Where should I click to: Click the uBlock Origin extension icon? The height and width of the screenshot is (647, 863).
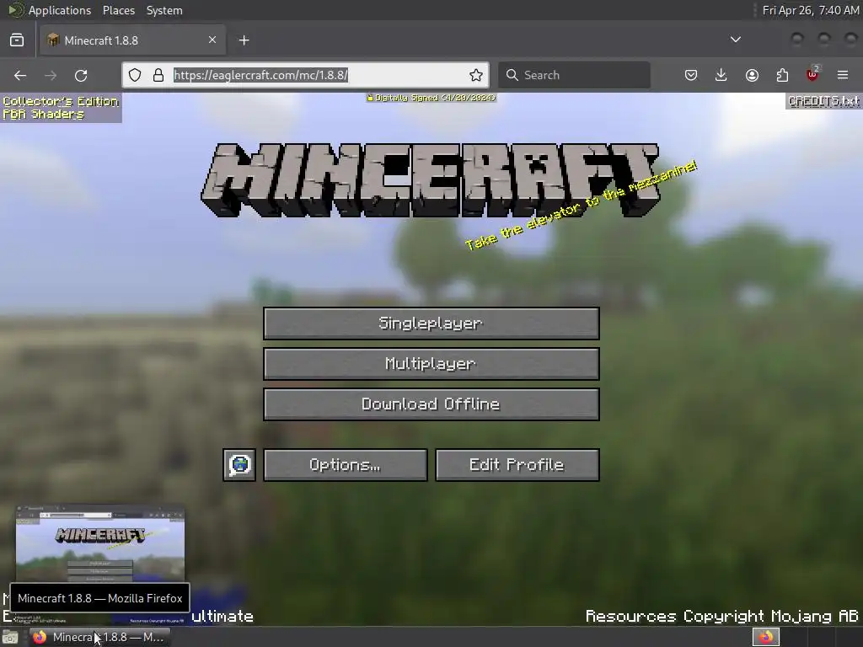tap(812, 75)
